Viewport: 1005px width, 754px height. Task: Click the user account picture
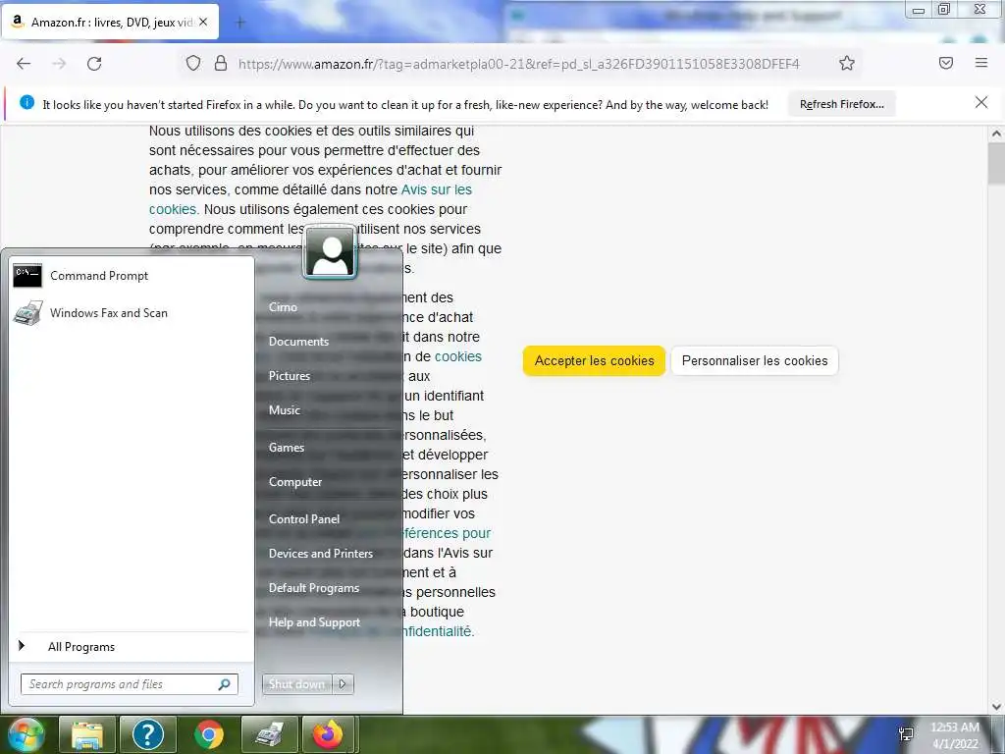coord(330,251)
